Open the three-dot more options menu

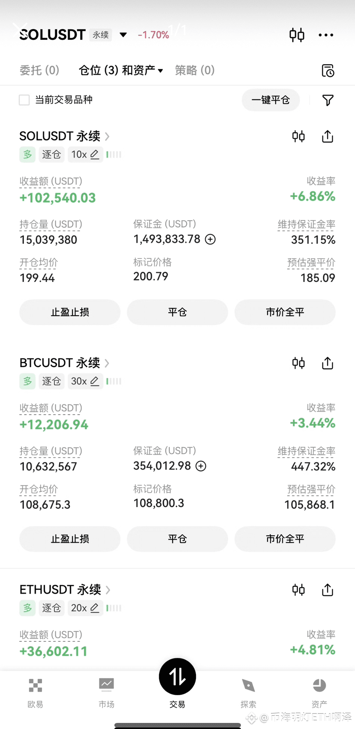tap(326, 35)
